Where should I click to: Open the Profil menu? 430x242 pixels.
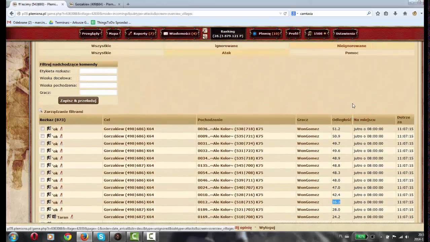click(293, 34)
